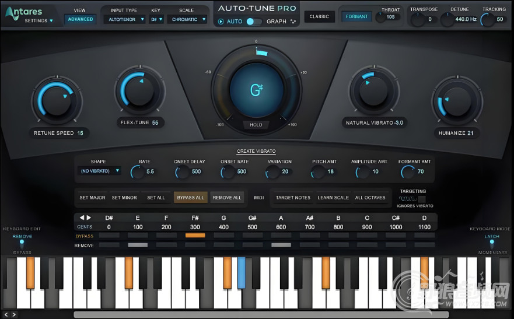Toggle Bypass for note F#
The image size is (514, 319).
tap(195, 236)
